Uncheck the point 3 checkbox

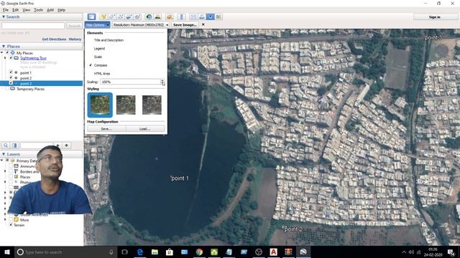(11, 83)
